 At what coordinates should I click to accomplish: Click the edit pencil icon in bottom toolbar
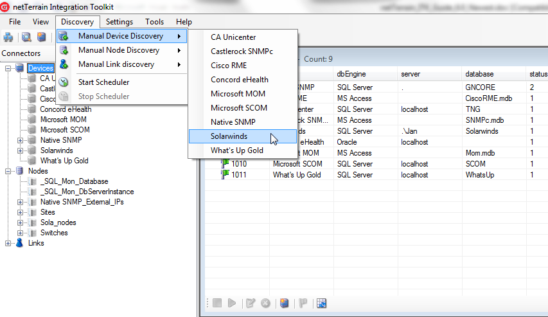point(251,303)
